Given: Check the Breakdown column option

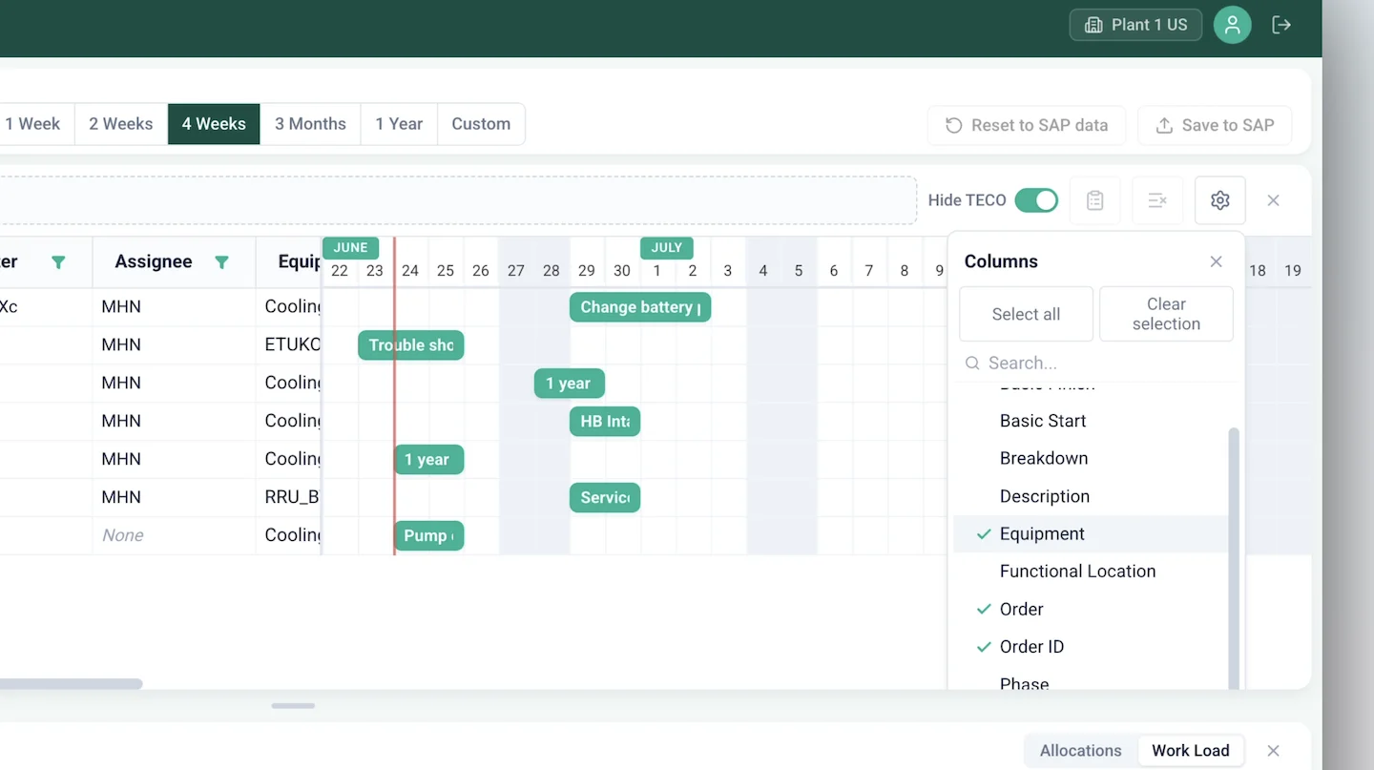Looking at the screenshot, I should tap(1091, 458).
